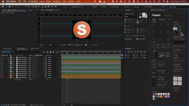The width and height of the screenshot is (189, 106).
Task: Open the Templates tab in Clappix
Action: 162,20
